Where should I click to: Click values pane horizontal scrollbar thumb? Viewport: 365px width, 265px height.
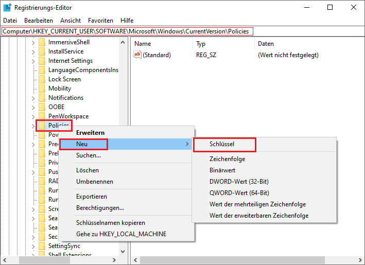232,260
